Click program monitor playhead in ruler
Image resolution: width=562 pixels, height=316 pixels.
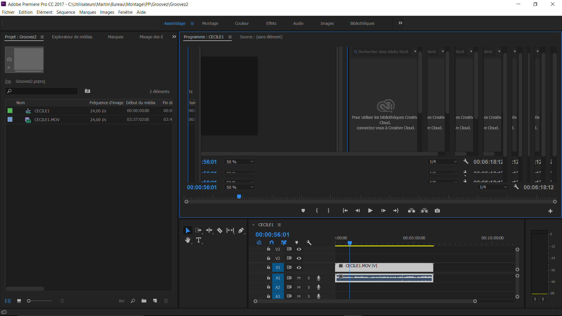point(239,197)
